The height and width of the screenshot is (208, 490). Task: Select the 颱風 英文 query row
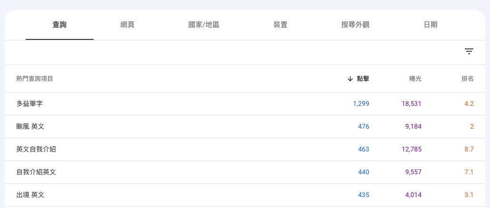(30, 126)
